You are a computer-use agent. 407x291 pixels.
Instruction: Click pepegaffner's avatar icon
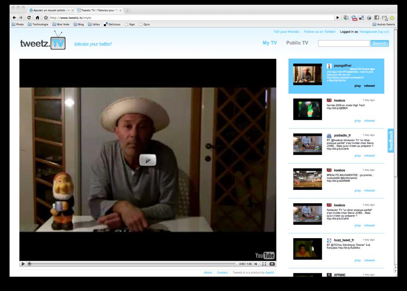pyautogui.click(x=329, y=66)
